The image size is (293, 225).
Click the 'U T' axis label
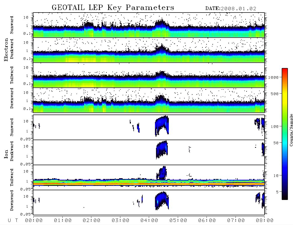(13, 221)
